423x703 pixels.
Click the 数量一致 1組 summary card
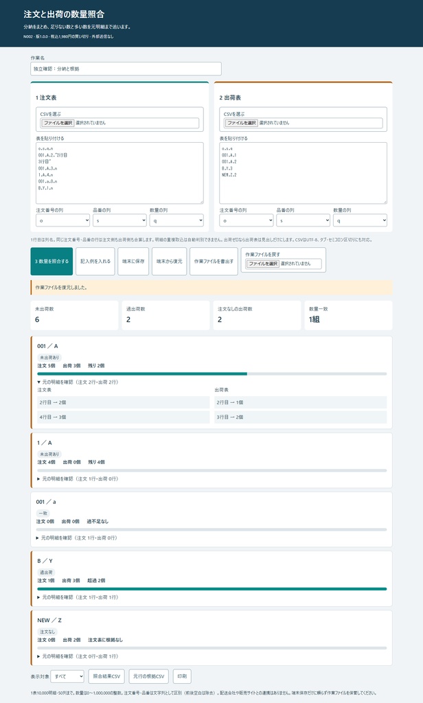(349, 315)
